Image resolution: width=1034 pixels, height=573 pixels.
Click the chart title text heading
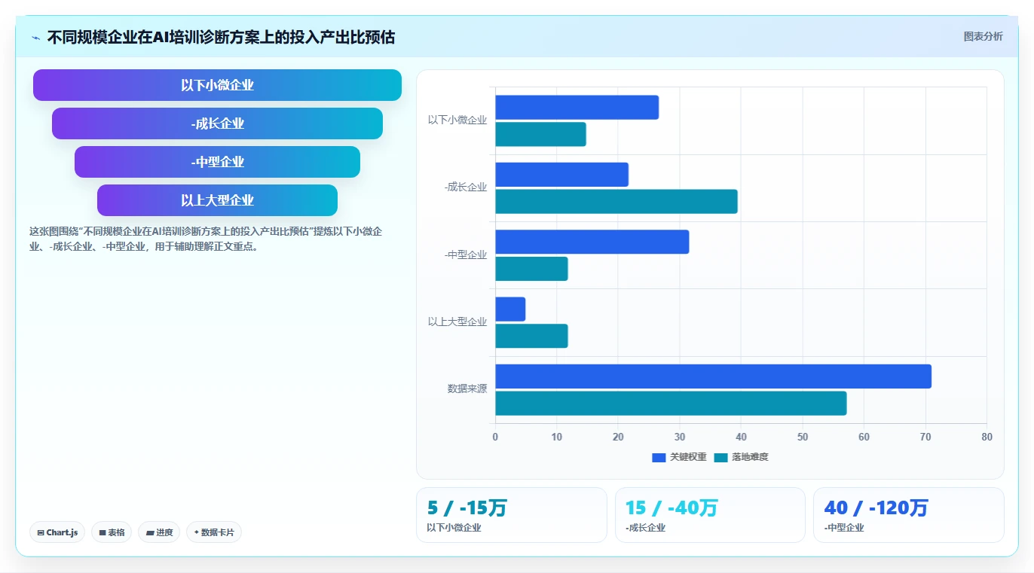point(221,37)
